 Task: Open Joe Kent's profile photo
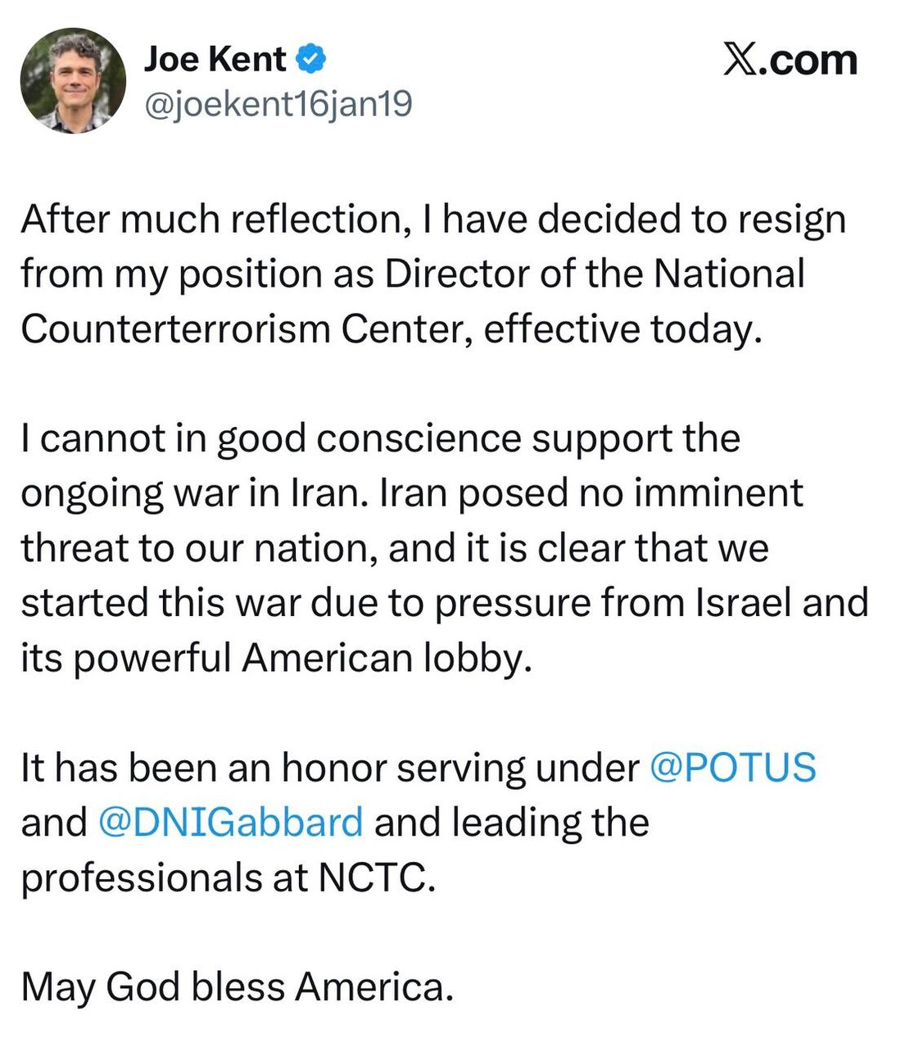(73, 80)
